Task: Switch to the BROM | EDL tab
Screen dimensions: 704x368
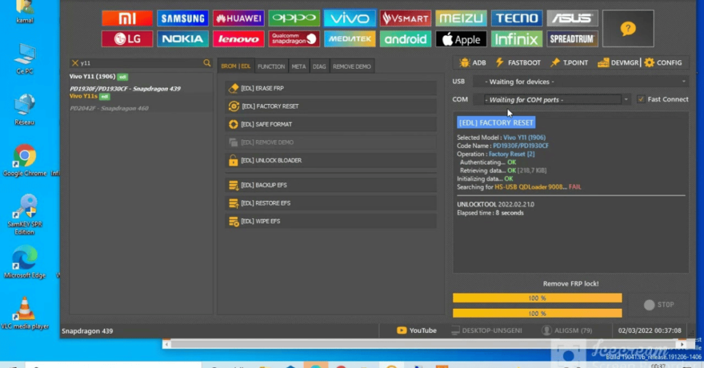Action: pyautogui.click(x=236, y=67)
